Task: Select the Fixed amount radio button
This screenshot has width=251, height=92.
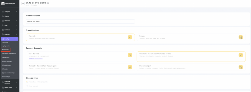Action: [x=27, y=86]
